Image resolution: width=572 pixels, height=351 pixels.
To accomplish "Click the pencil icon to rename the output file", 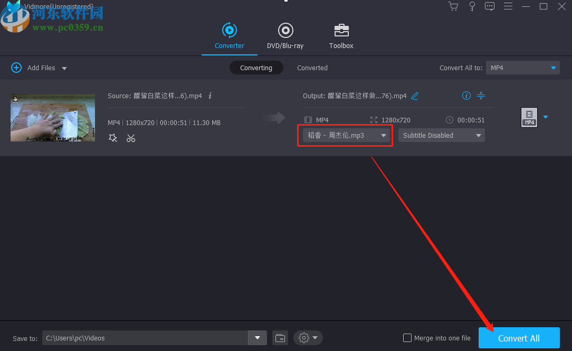I will point(415,96).
